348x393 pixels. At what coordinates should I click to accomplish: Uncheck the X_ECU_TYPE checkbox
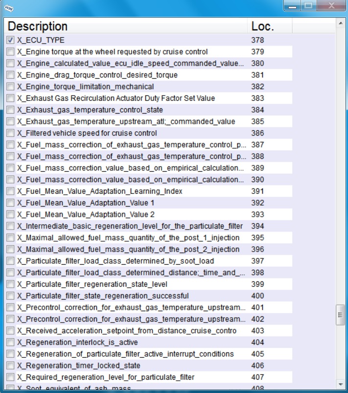10,40
